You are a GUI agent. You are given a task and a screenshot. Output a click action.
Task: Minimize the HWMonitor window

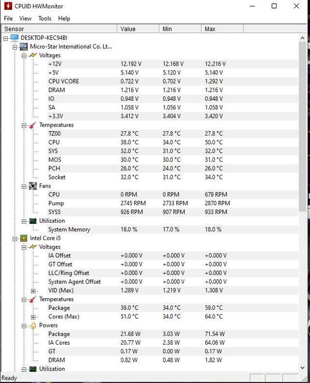(x=252, y=6)
